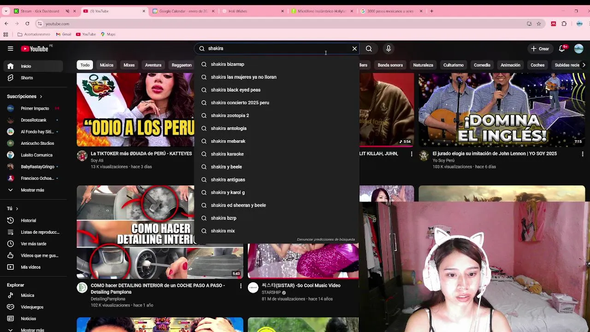Select the Música filter chip
Viewport: 590px width, 332px height.
(x=106, y=65)
